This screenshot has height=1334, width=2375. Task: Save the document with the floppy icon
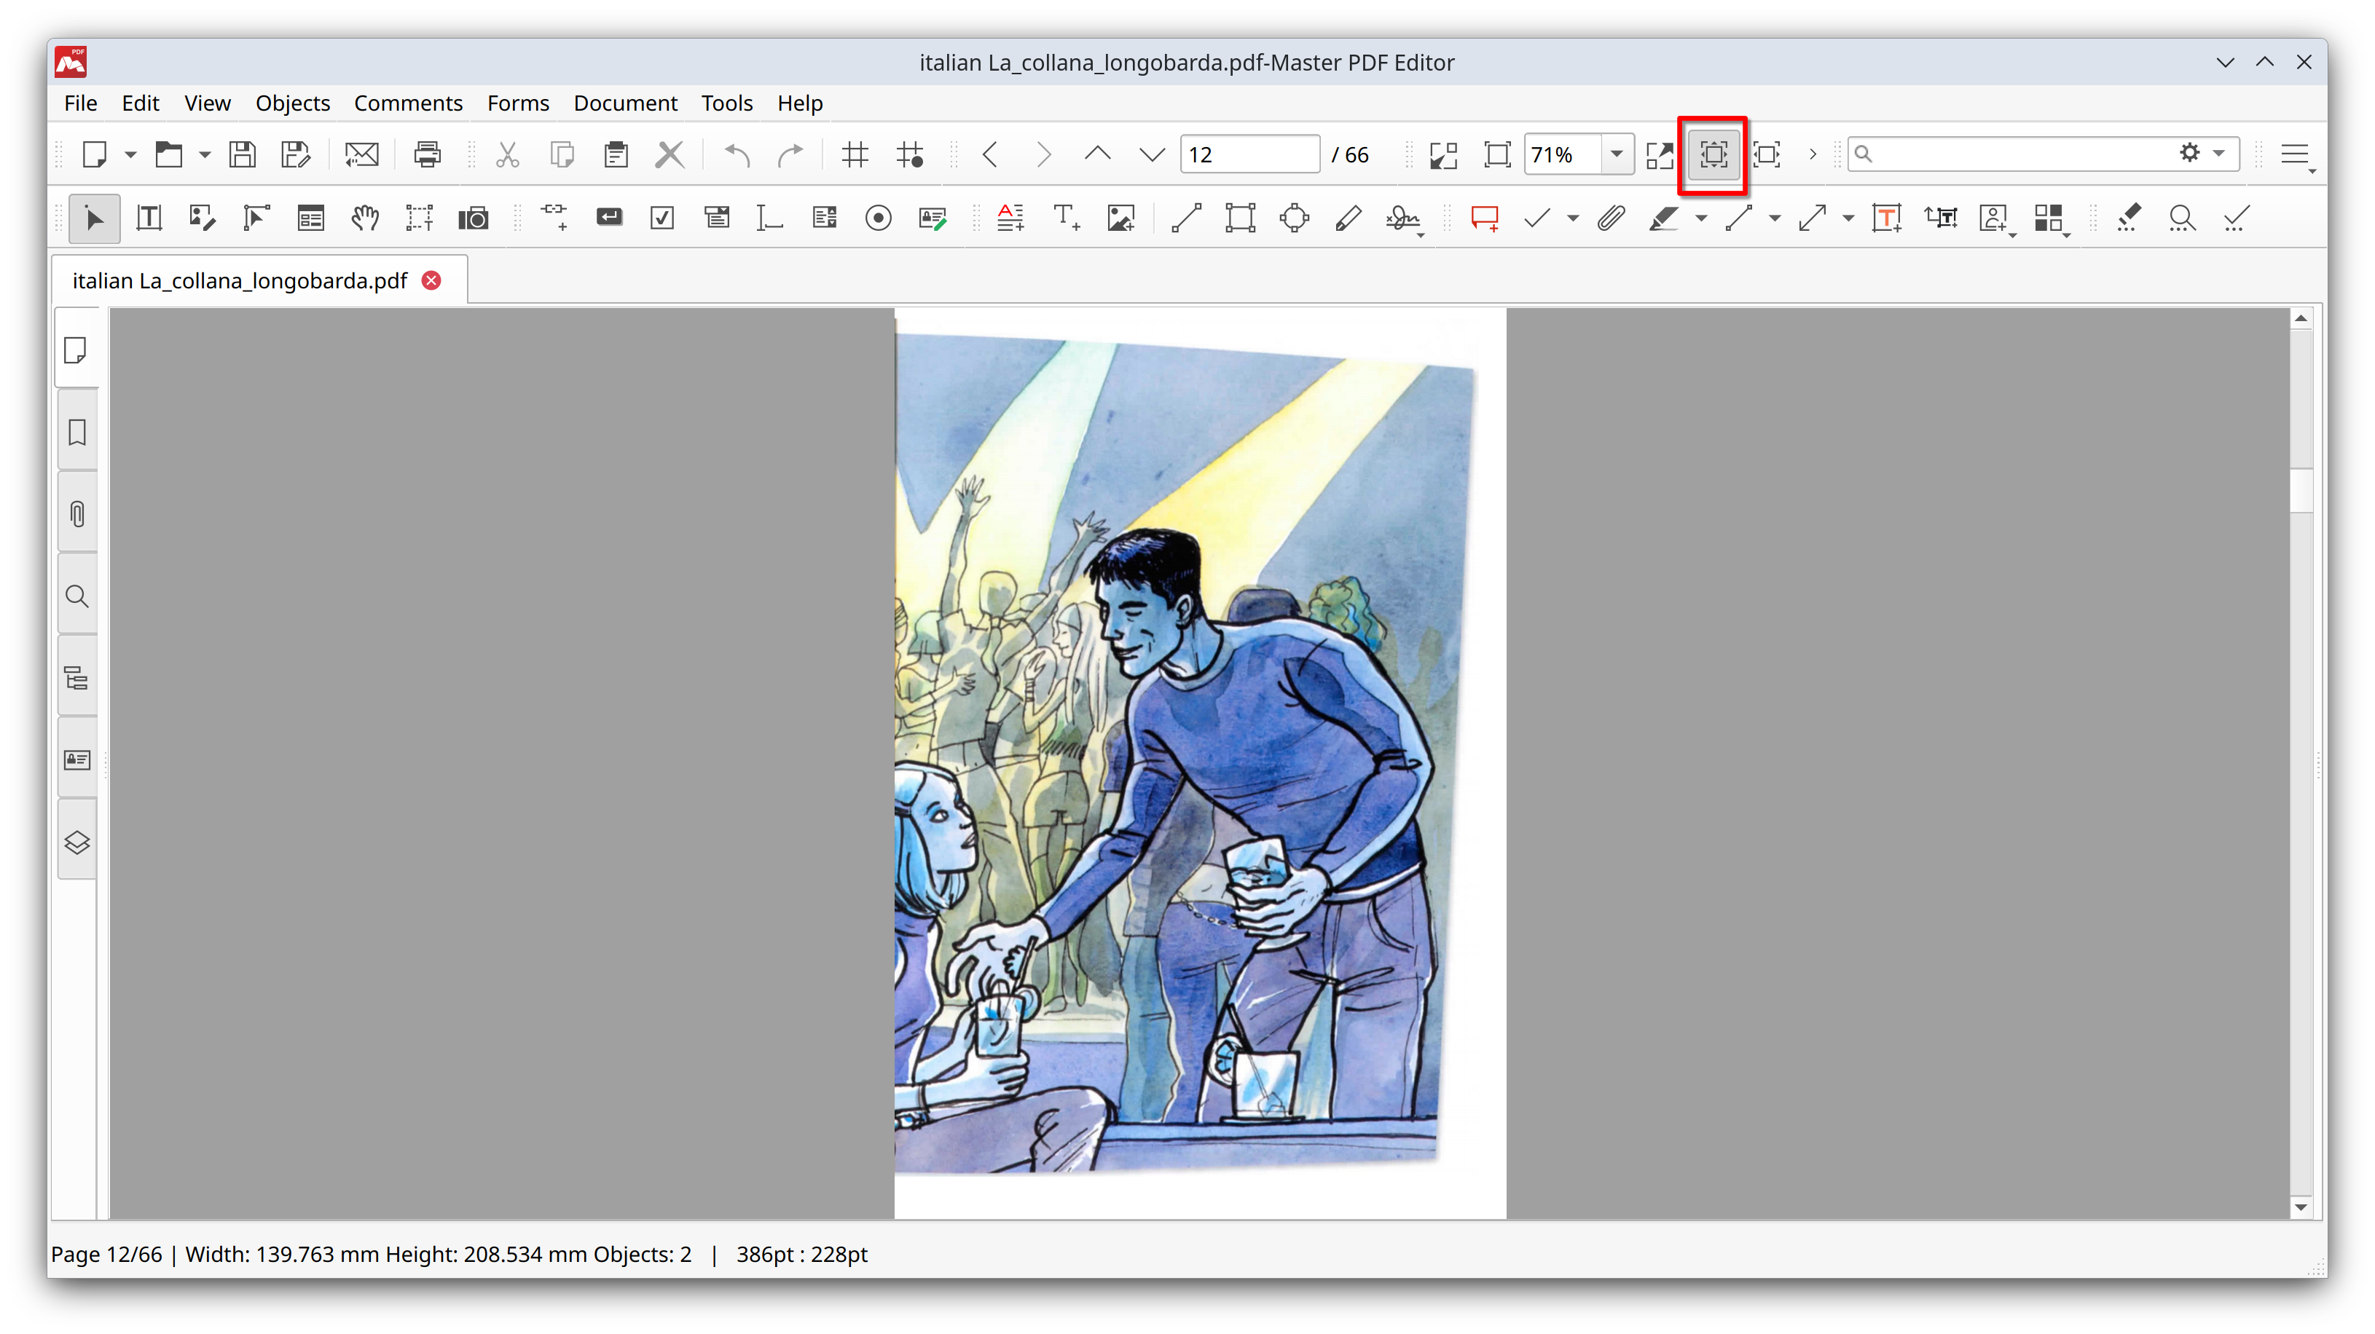coord(242,154)
